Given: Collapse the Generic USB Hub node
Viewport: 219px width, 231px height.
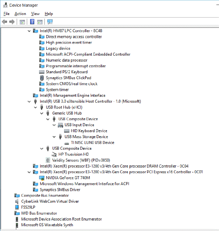Looking at the screenshot, I should pos(42,113).
